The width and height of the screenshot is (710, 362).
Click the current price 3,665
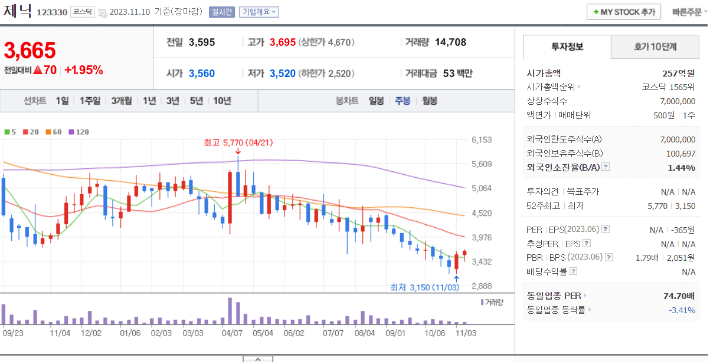tap(30, 51)
